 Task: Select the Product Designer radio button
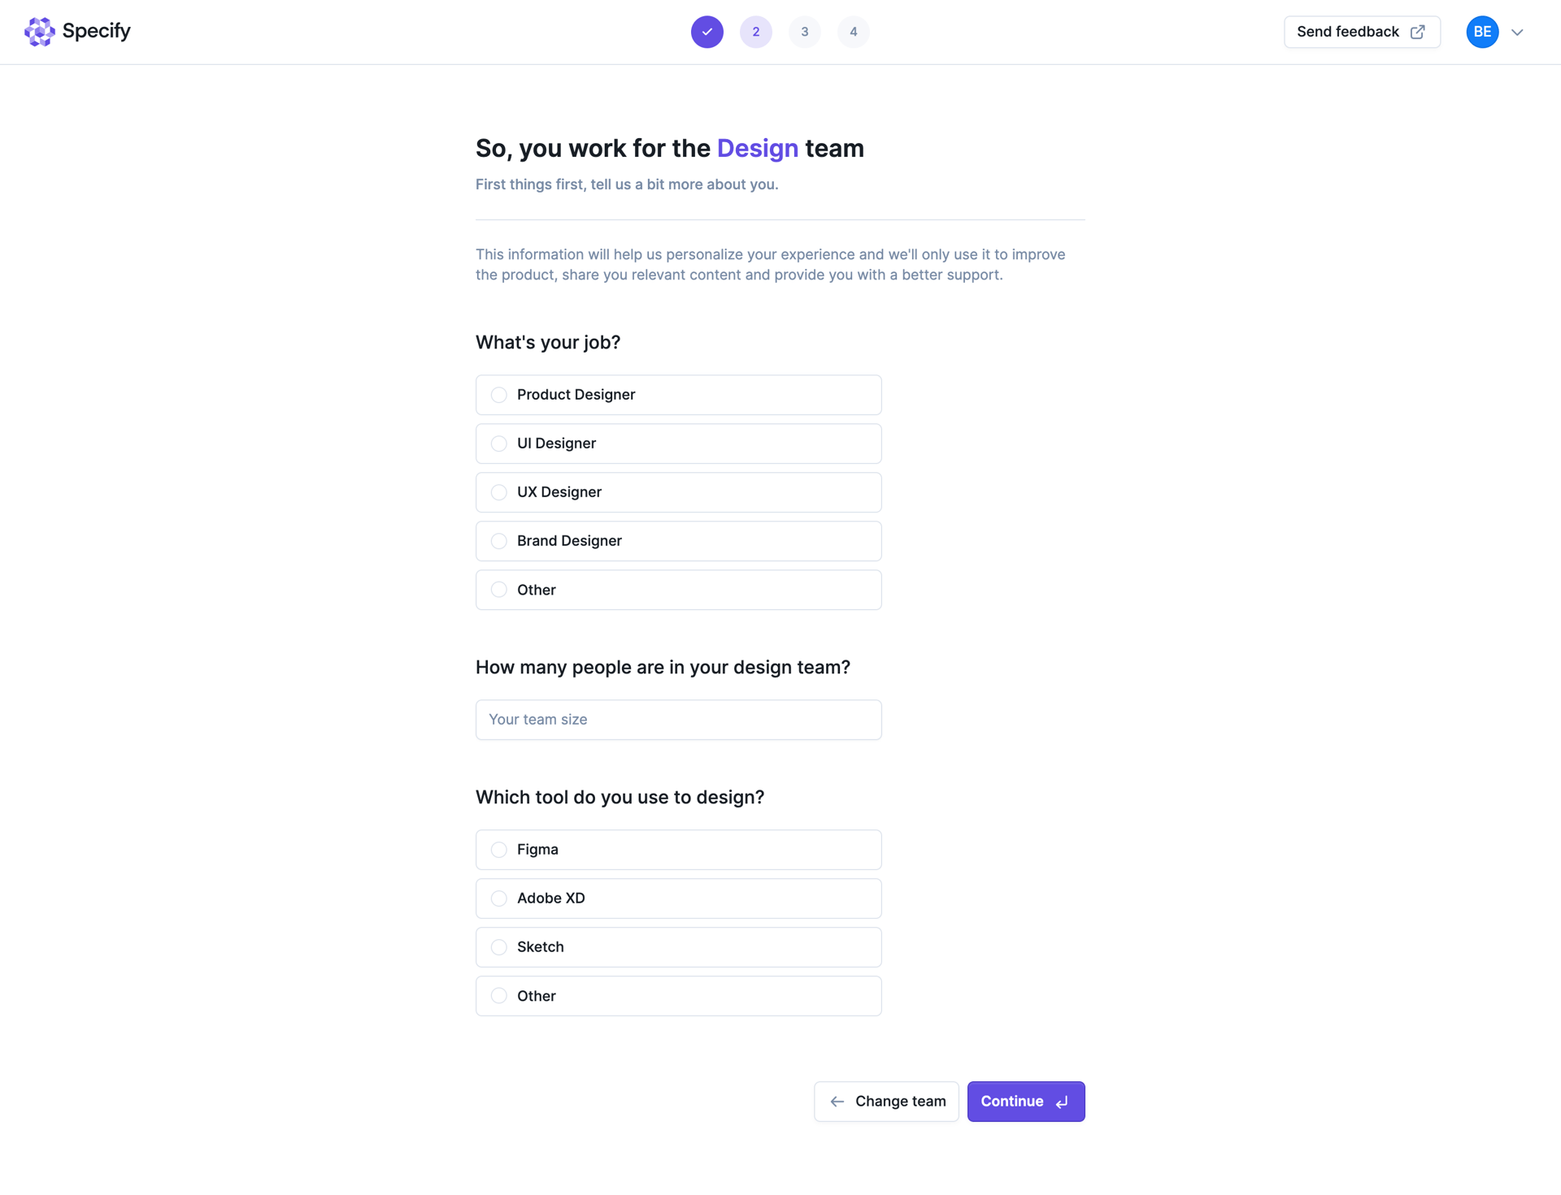point(498,395)
